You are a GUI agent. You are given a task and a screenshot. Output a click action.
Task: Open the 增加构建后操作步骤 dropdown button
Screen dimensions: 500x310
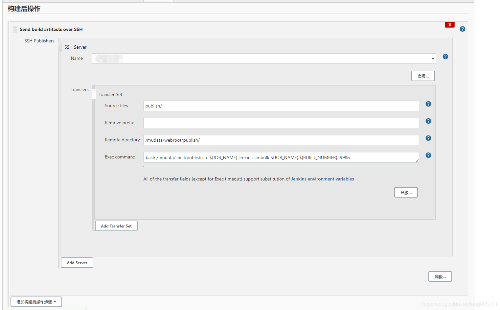tap(36, 302)
